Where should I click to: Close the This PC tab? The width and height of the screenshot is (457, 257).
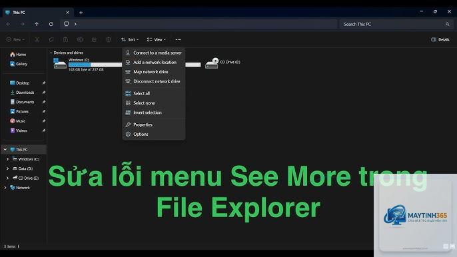(x=68, y=13)
